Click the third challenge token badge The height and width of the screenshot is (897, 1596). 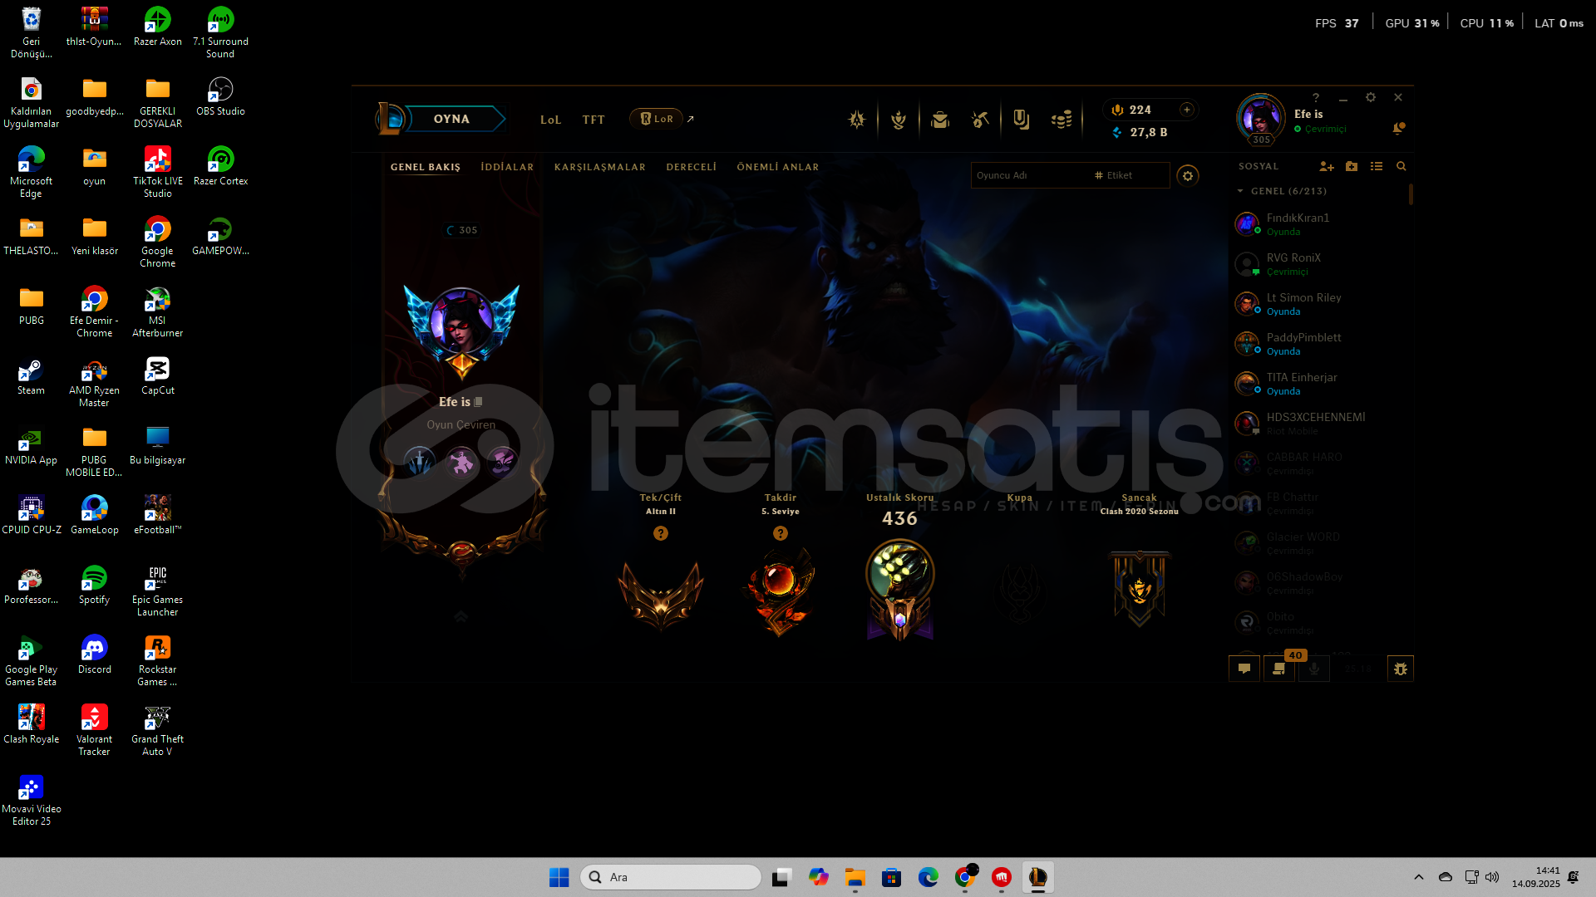coord(503,462)
